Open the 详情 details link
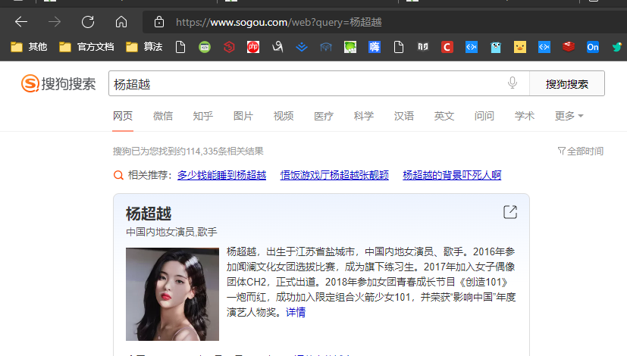This screenshot has height=356, width=627. pos(296,312)
